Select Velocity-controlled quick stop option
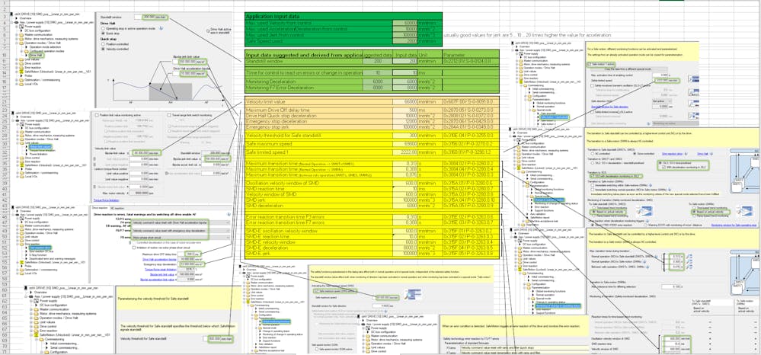Screen dimensions: 761x355 pyautogui.click(x=103, y=49)
